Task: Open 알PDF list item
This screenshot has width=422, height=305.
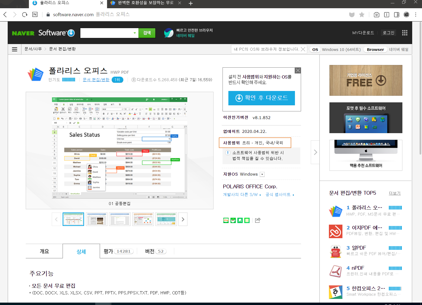Action: [x=365, y=251]
